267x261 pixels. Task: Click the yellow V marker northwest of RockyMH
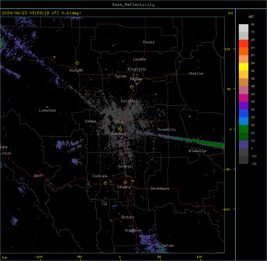(54, 57)
